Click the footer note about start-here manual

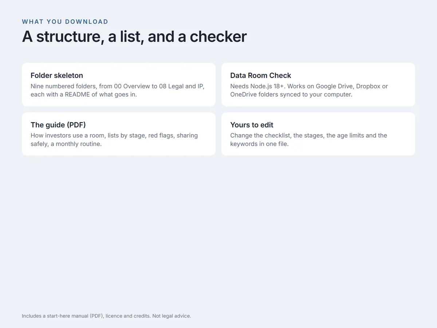pos(106,316)
